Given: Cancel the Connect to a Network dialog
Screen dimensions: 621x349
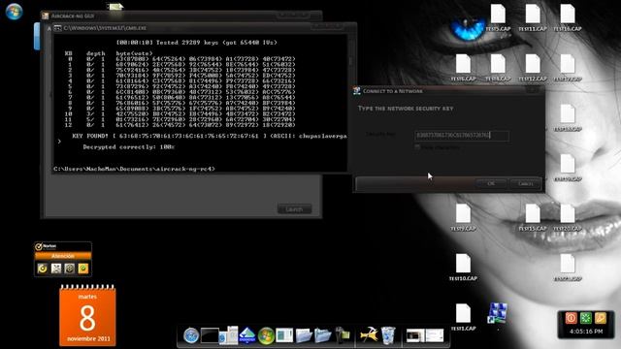Looking at the screenshot, I should click(526, 183).
